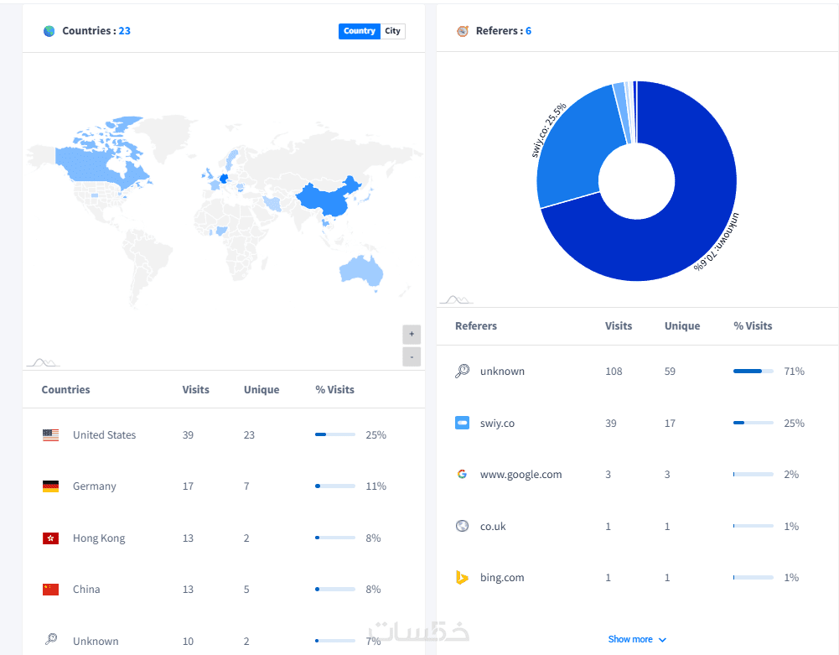This screenshot has height=655, width=839.
Task: Click the globe icon beside Countries
Action: point(49,31)
